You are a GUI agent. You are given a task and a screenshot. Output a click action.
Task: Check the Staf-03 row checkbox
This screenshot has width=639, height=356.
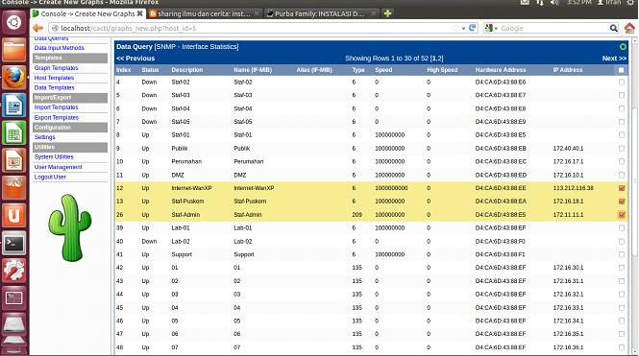622,95
